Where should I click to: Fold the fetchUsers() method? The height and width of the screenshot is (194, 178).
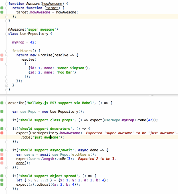(x=7, y=51)
